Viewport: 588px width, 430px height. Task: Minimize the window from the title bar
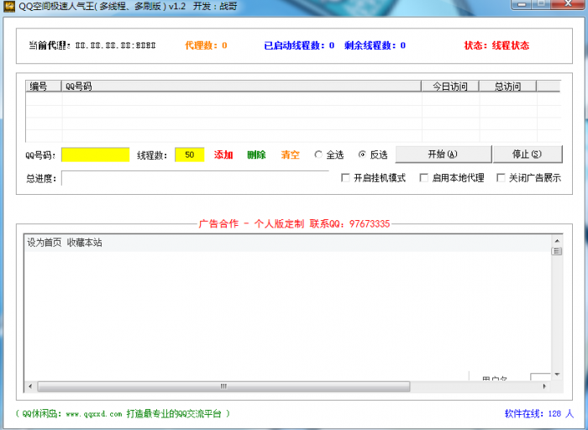(522, 4)
